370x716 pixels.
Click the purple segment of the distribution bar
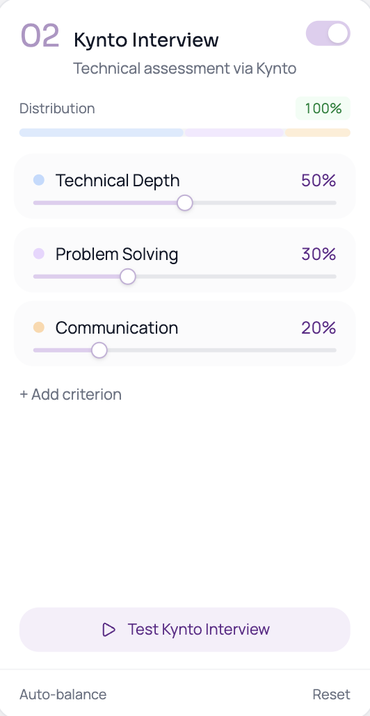(234, 133)
